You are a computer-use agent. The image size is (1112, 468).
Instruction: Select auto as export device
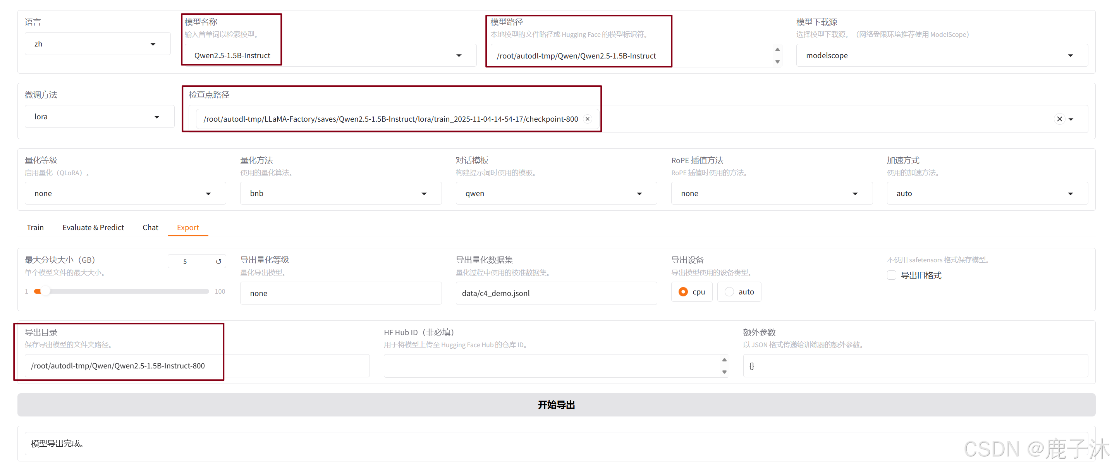click(x=729, y=292)
